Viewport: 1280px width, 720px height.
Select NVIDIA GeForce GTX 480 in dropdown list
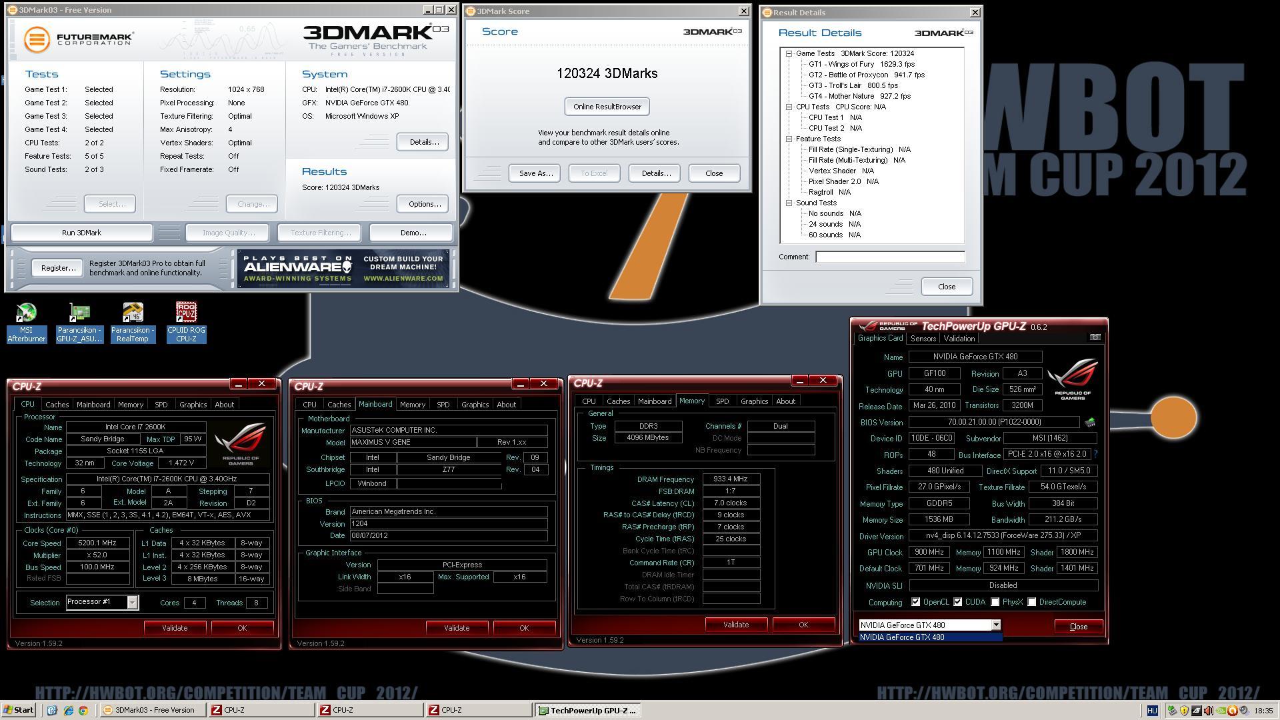click(930, 637)
